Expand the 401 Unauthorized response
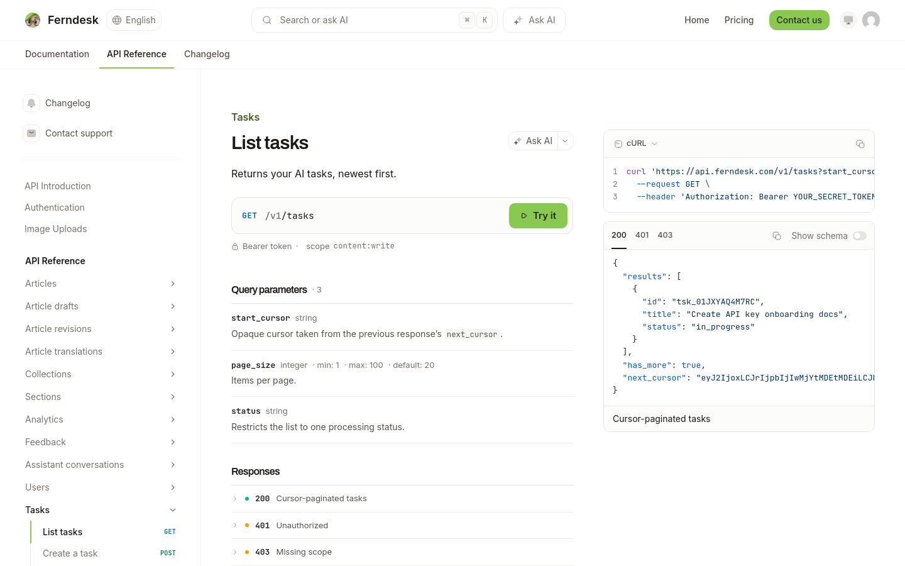Image resolution: width=905 pixels, height=566 pixels. (x=402, y=526)
